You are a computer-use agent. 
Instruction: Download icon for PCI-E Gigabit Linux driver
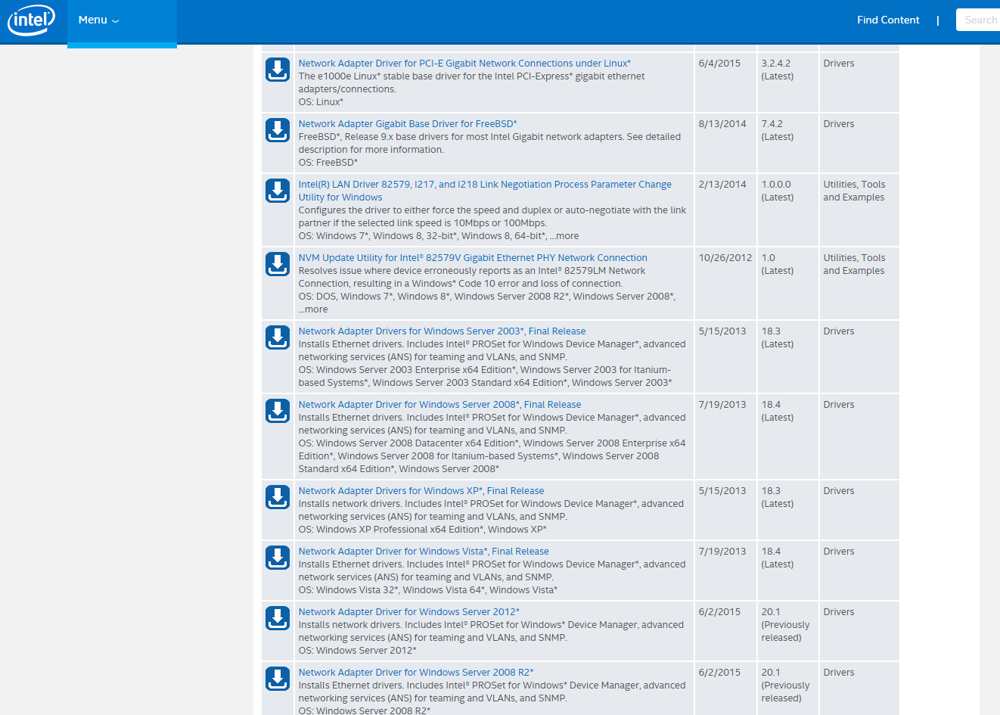(x=278, y=70)
